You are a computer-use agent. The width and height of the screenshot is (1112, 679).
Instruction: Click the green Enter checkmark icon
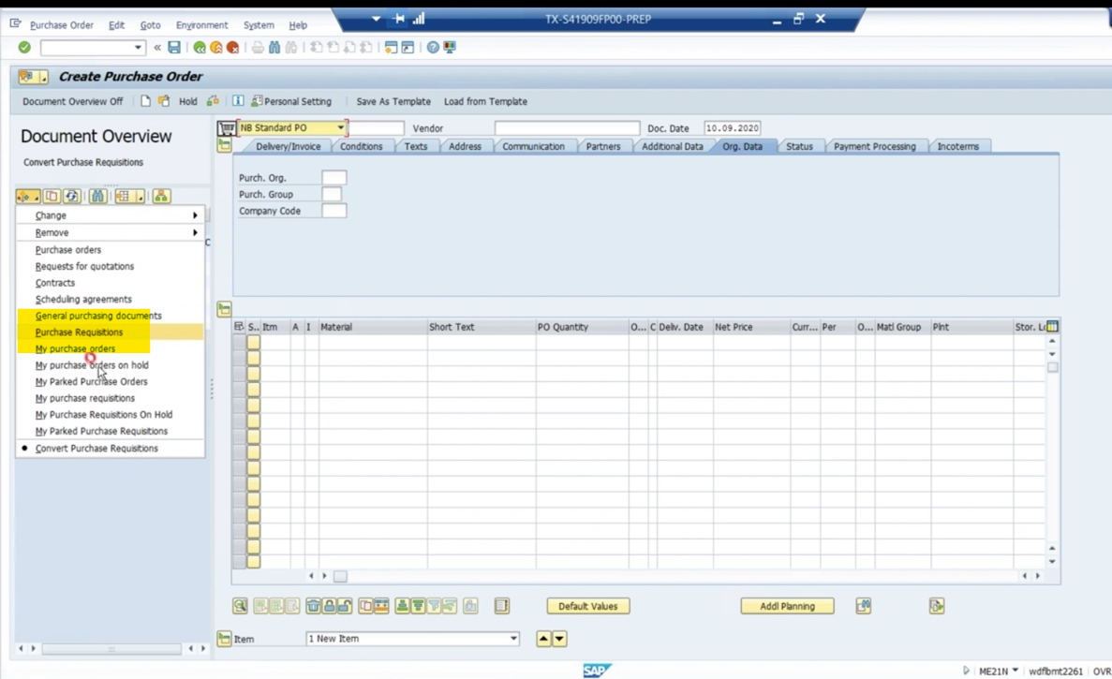(x=24, y=48)
